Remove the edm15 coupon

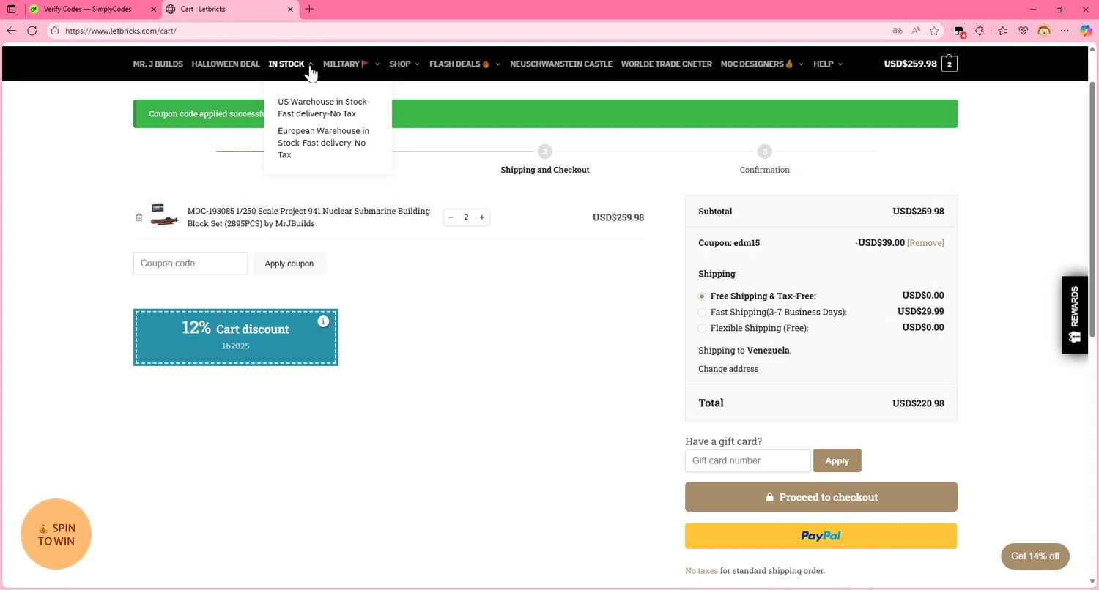(x=925, y=243)
